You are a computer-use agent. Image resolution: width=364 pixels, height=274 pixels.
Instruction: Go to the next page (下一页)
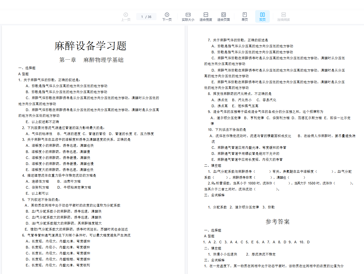tap(167, 17)
